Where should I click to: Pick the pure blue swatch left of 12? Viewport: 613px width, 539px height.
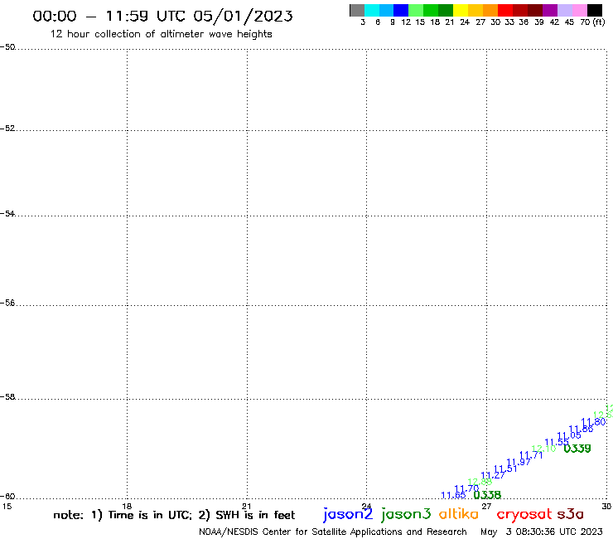pos(402,10)
